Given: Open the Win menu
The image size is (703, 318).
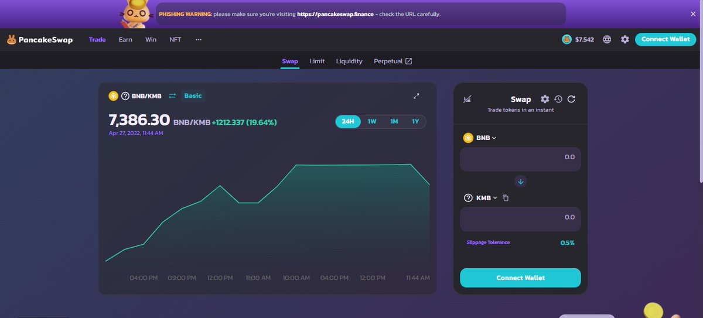Looking at the screenshot, I should point(151,39).
